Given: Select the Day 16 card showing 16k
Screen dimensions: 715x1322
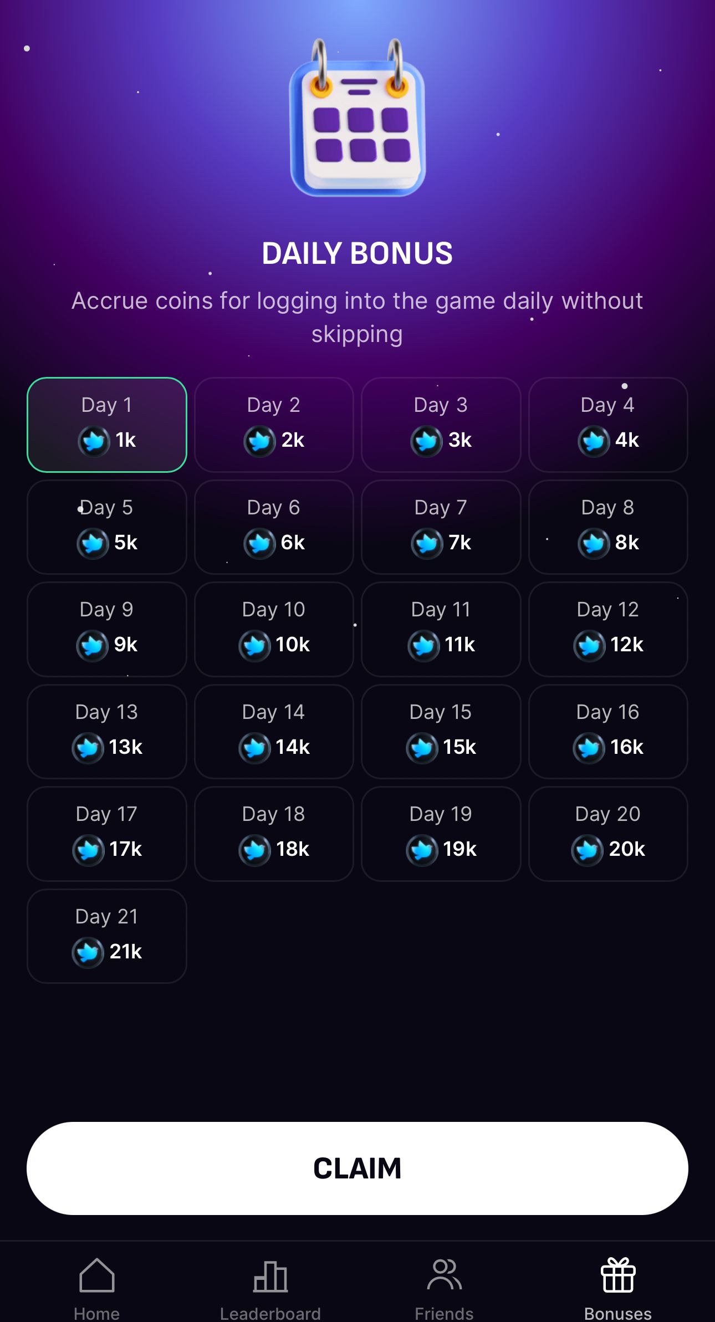Looking at the screenshot, I should coord(607,731).
